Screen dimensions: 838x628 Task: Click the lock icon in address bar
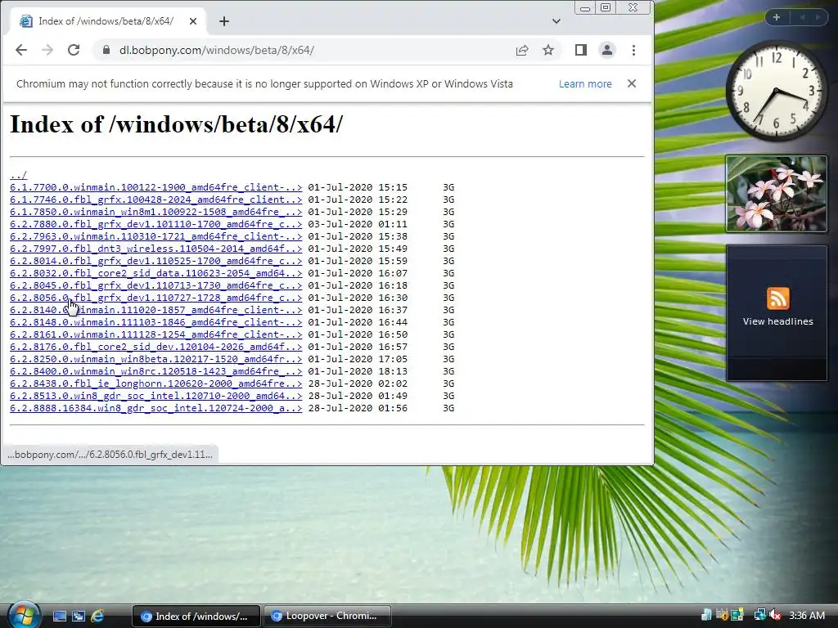106,50
